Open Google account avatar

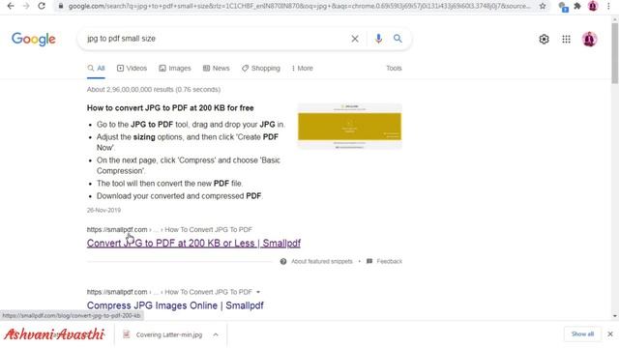pyautogui.click(x=589, y=39)
